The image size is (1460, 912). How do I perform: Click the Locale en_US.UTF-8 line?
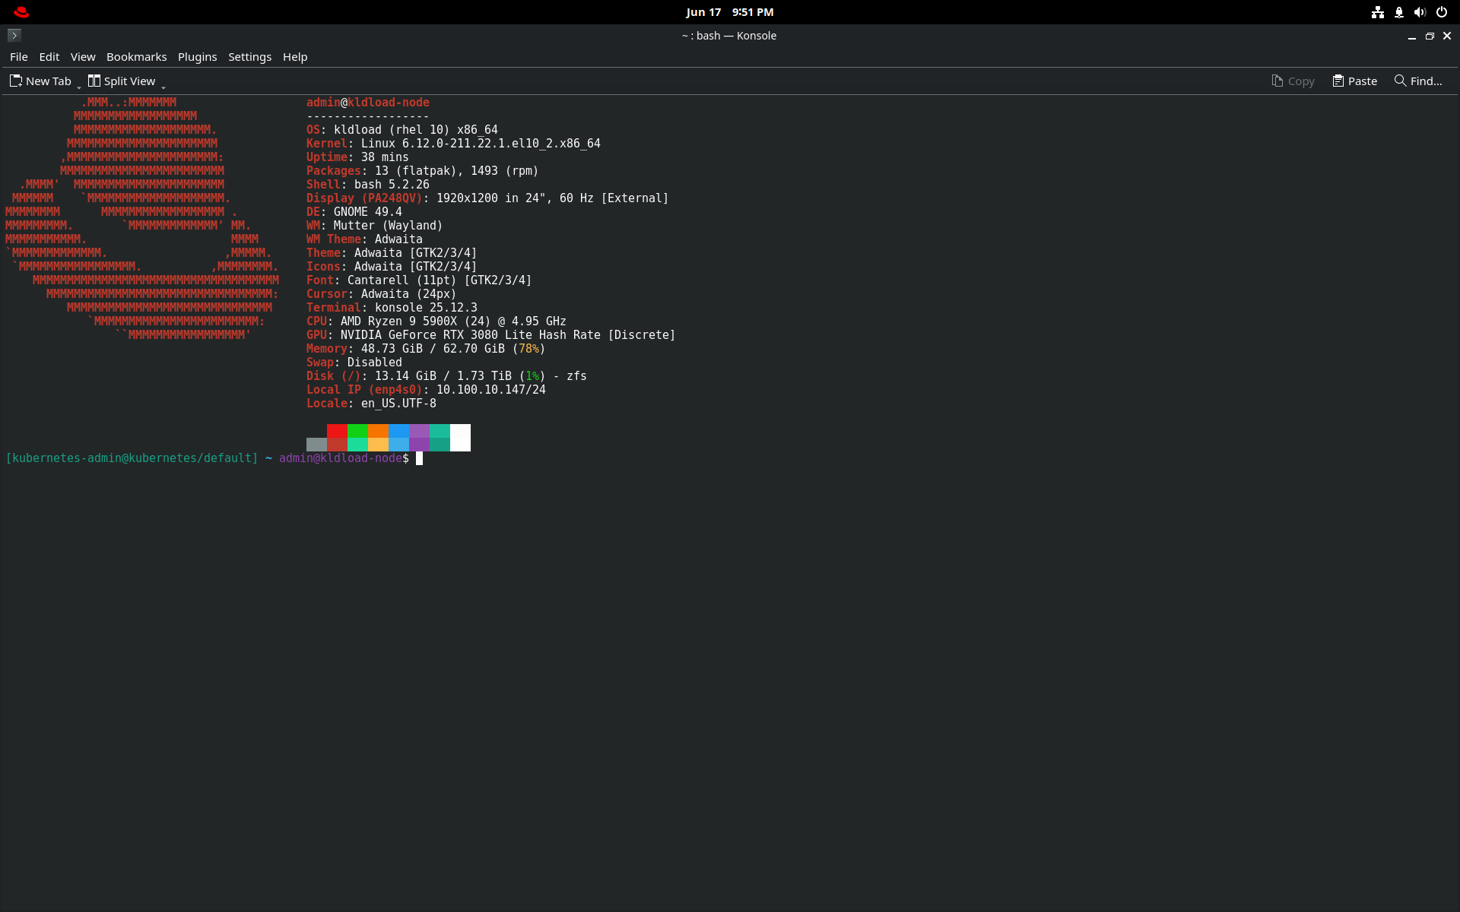tap(371, 404)
